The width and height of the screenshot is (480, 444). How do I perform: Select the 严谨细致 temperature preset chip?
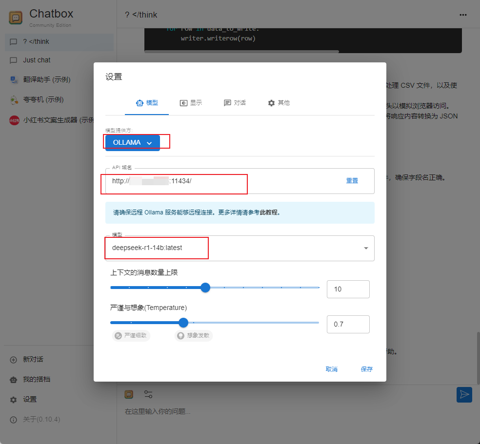click(131, 335)
